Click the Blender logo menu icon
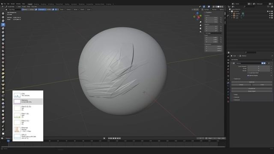The image size is (274, 154). coord(2,4)
